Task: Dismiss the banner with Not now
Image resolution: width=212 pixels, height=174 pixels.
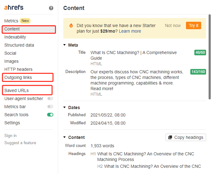Action: 173,25
